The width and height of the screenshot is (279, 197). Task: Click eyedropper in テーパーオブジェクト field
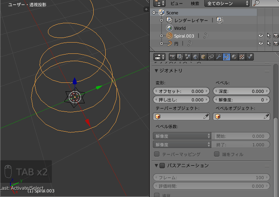click(206, 116)
